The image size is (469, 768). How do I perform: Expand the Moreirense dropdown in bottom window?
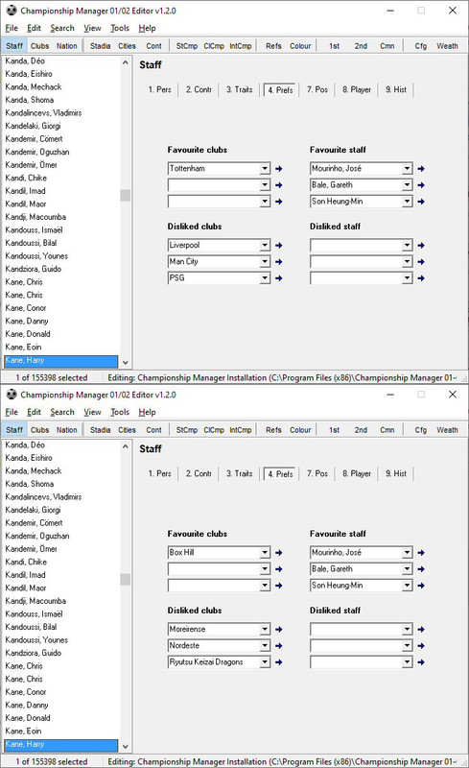[x=265, y=630]
